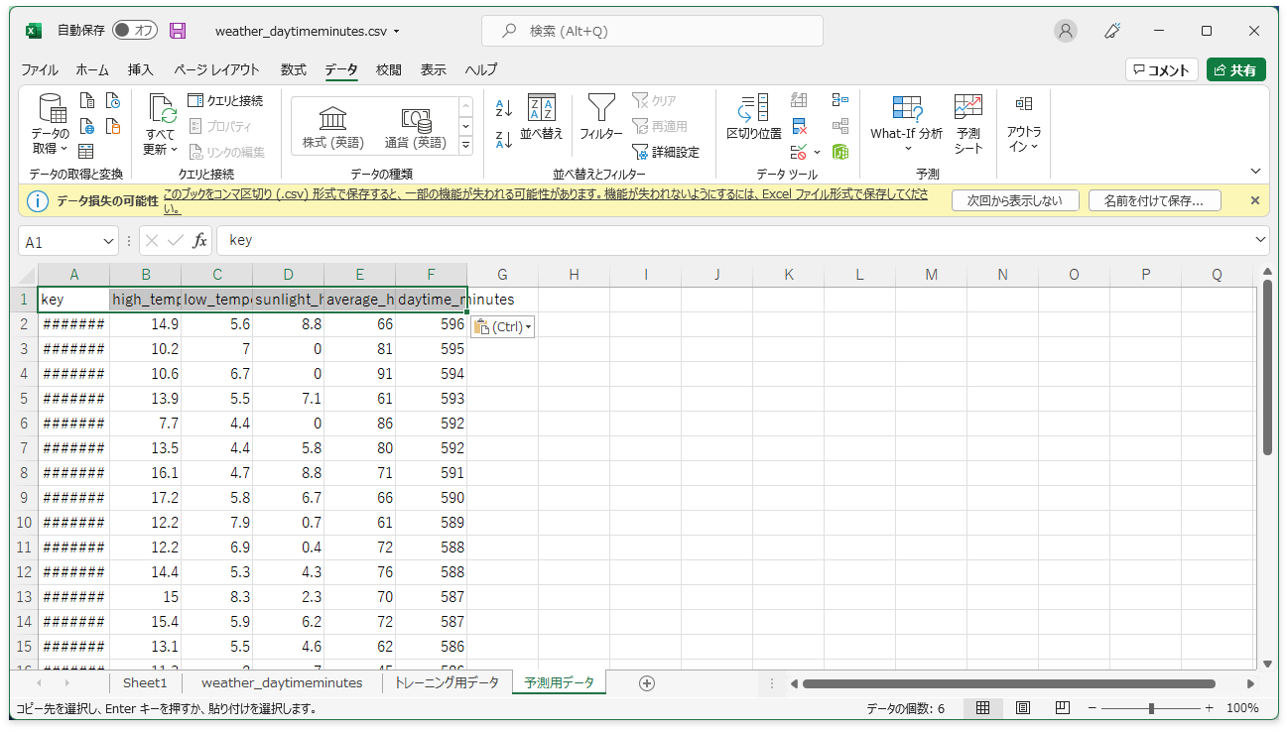The height and width of the screenshot is (732, 1288).
Task: Click the Existing Connections icon
Action: coord(113,126)
